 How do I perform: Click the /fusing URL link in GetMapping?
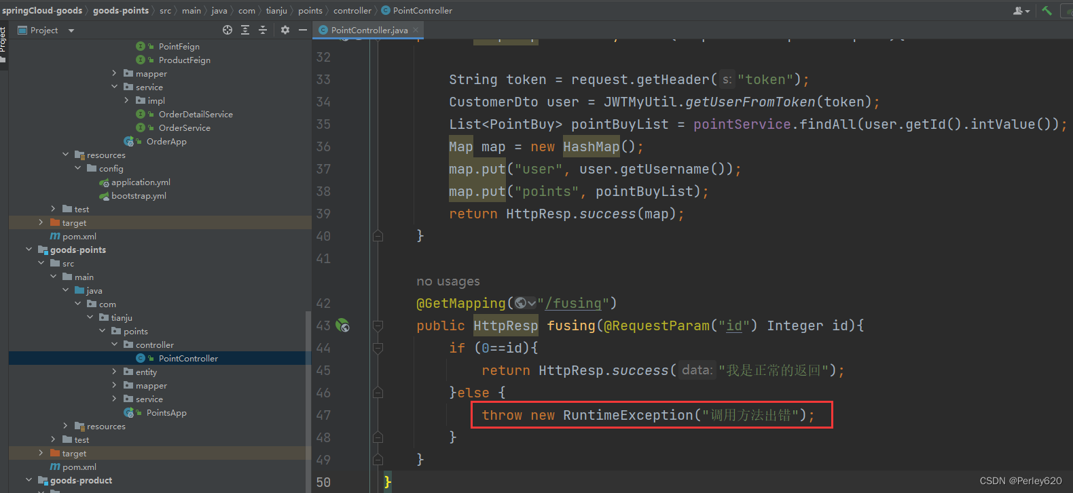coord(573,303)
